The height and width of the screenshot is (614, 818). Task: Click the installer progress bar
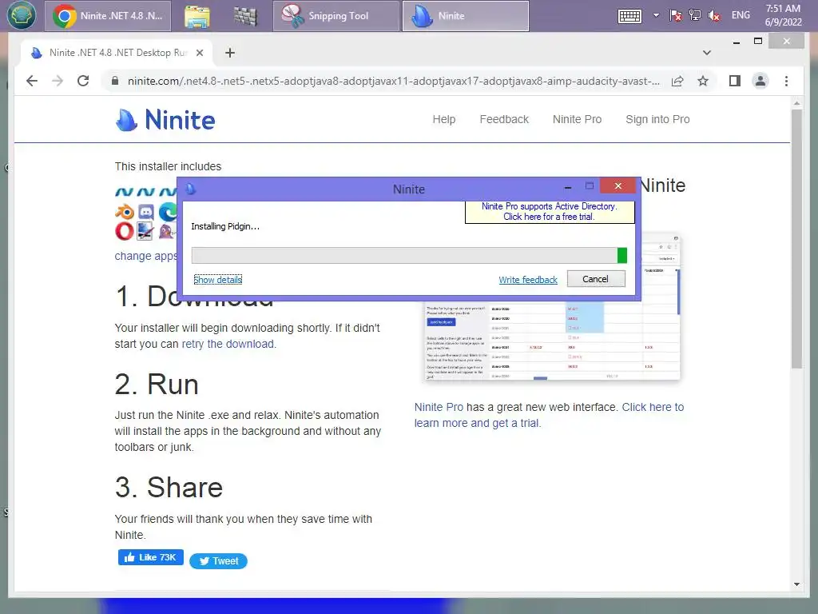[x=409, y=255]
